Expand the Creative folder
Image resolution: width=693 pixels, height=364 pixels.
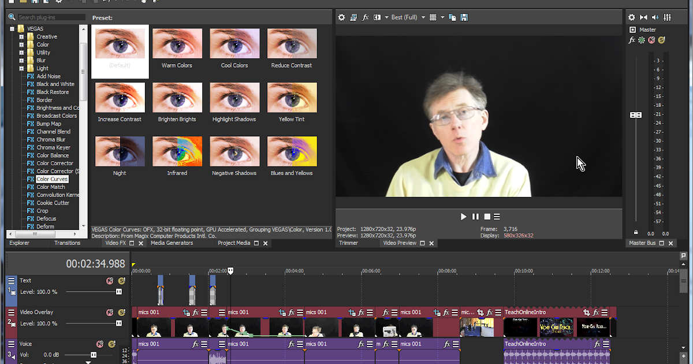pos(21,36)
